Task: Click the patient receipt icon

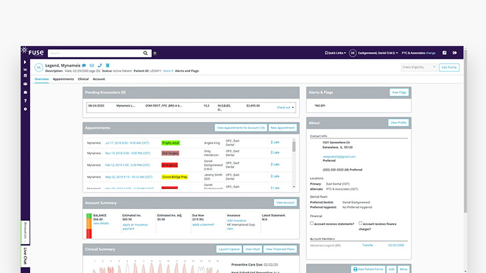Action: point(108,65)
